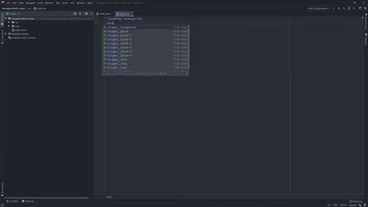Click the line separator indicator in status bar
The height and width of the screenshot is (207, 368).
coord(335,205)
